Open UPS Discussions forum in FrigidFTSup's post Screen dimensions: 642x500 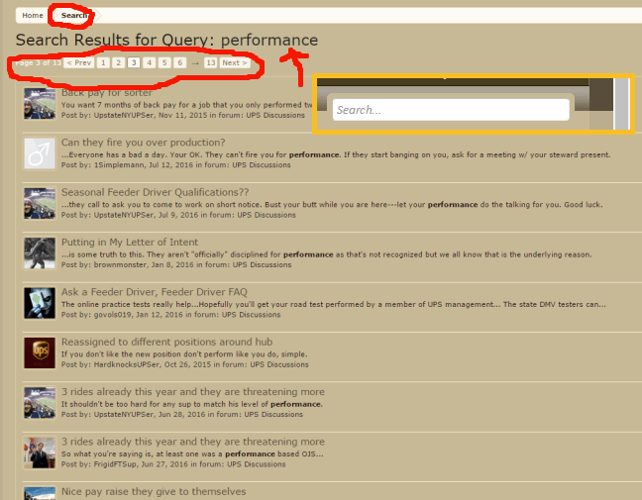[257, 464]
